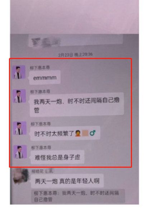
Task: Tap the blurred message bubble at the top
Action: pyautogui.click(x=76, y=41)
